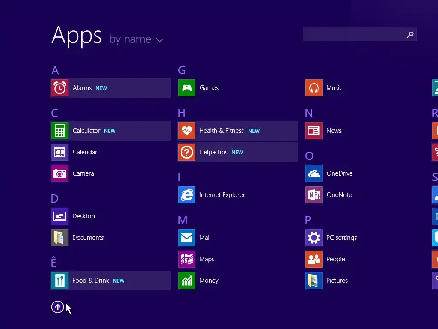Click the 'People' label text
Screen dimensions: 438x329
(x=336, y=259)
